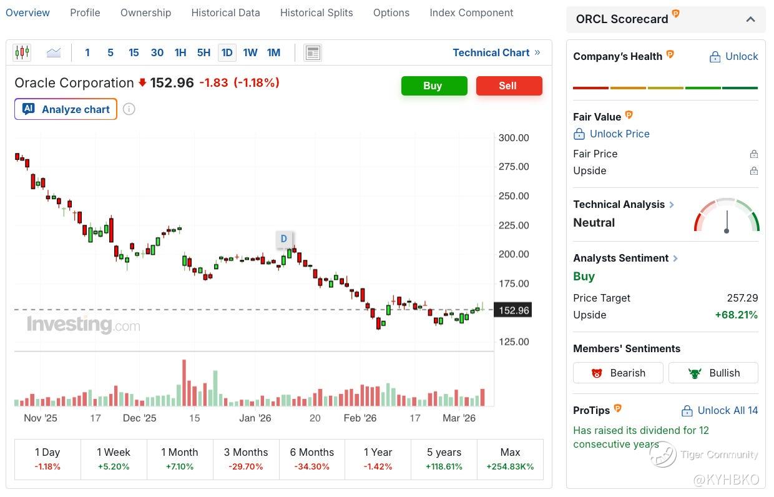The width and height of the screenshot is (774, 497).
Task: Click lock icon on Upside row
Action: [753, 170]
